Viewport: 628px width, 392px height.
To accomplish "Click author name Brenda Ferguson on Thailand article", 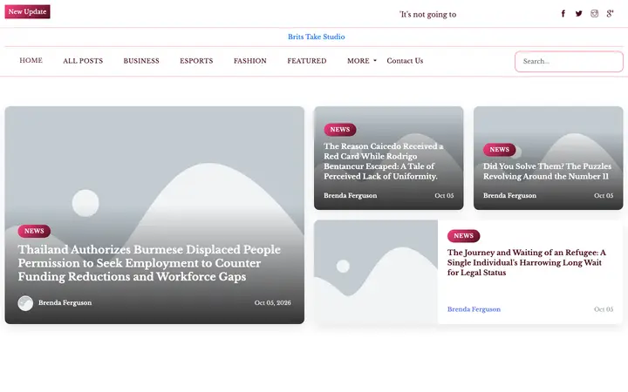I will pos(65,303).
